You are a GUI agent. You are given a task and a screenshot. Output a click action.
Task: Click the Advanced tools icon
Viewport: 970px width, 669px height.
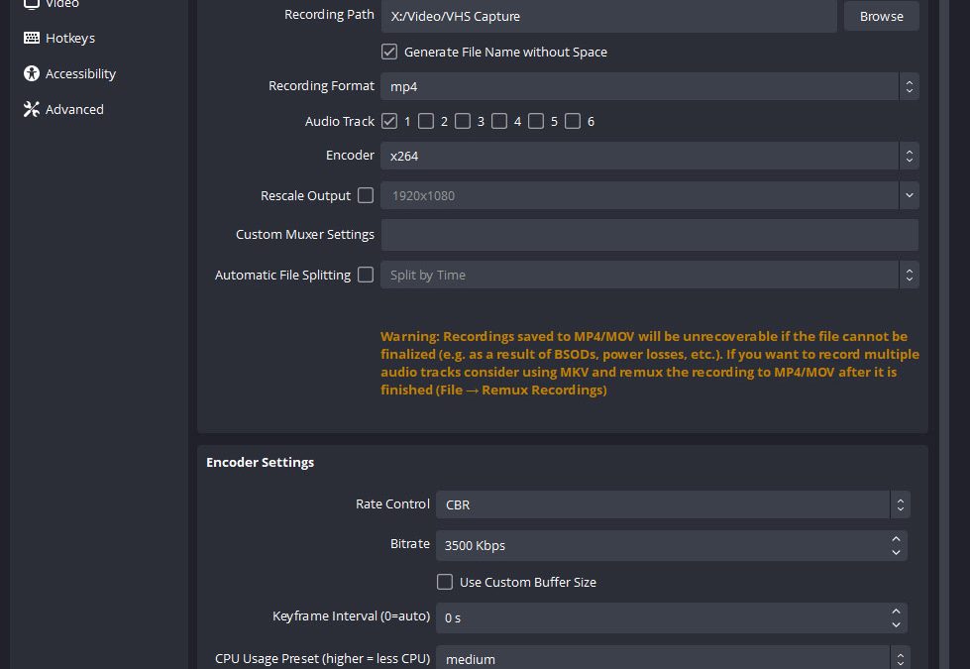(x=31, y=109)
